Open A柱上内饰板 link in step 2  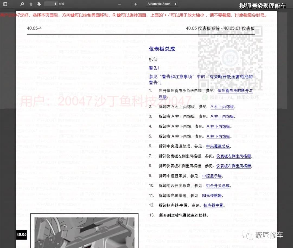tap(222, 107)
